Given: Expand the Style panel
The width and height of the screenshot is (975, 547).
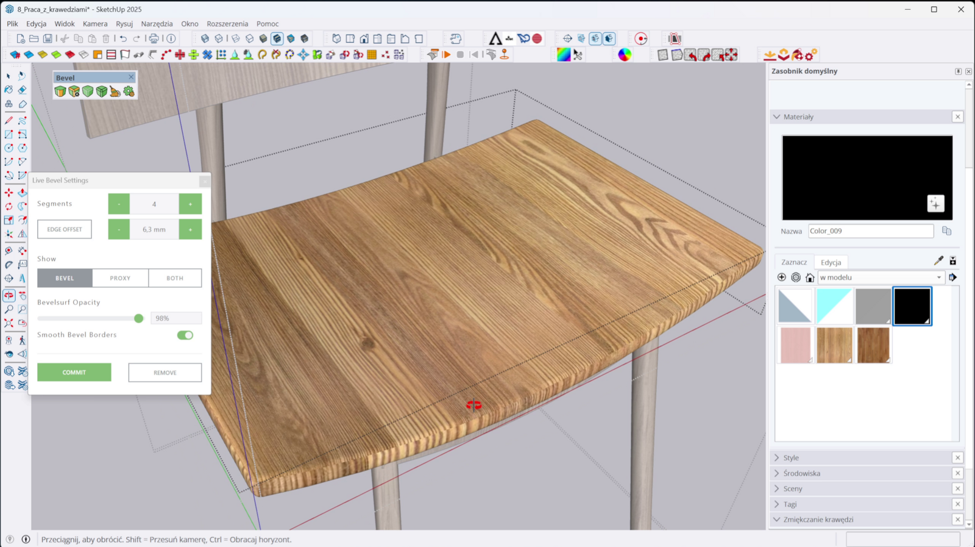Looking at the screenshot, I should tap(791, 458).
